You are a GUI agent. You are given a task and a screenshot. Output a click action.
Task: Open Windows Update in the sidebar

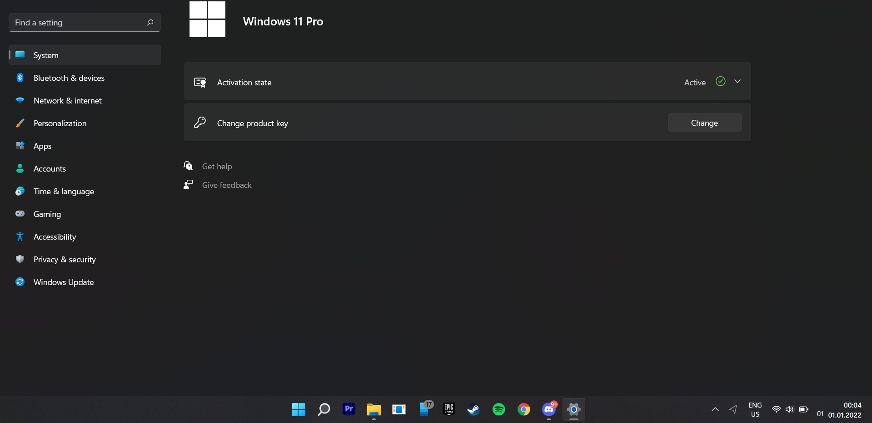point(85,282)
